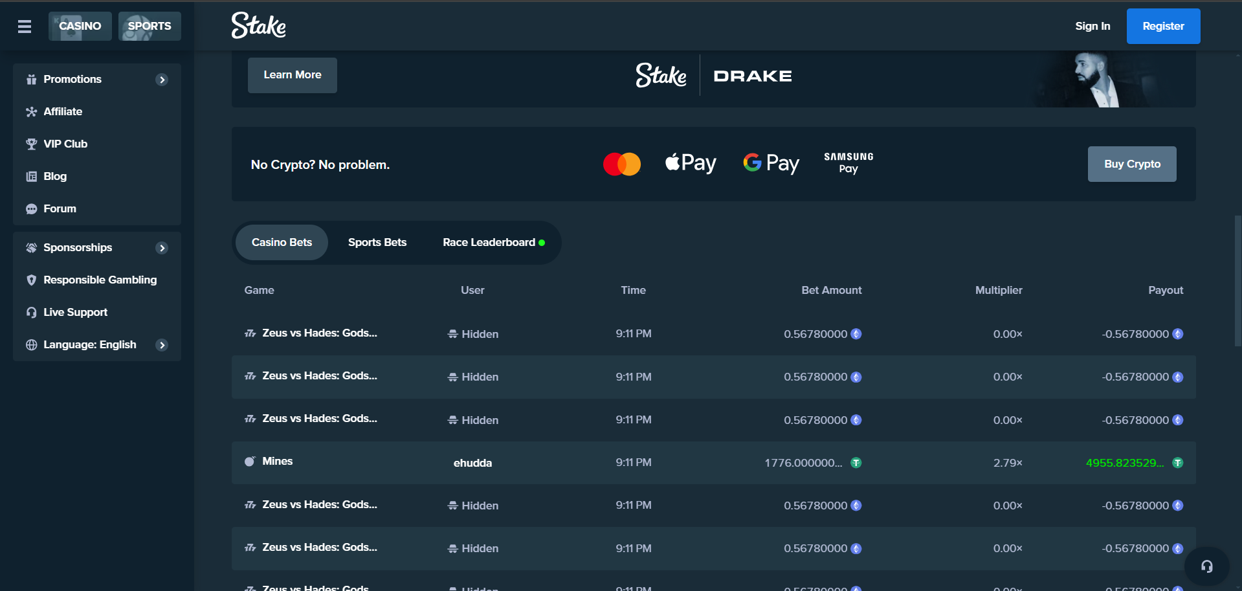Open Promotions menu item
The image size is (1242, 591).
(97, 80)
